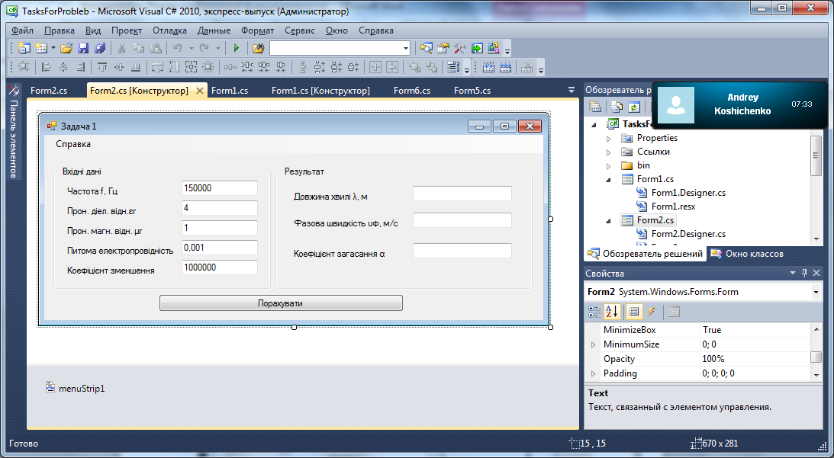Viewport: 834px width, 458px height.
Task: Save the current file with the floppy icon
Action: coord(83,48)
